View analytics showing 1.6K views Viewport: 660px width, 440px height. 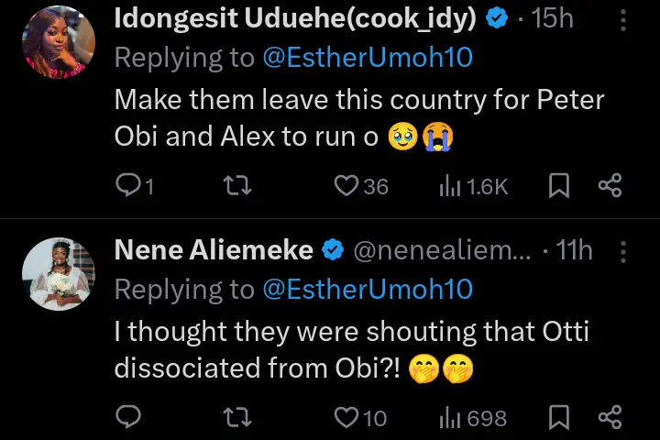click(449, 186)
